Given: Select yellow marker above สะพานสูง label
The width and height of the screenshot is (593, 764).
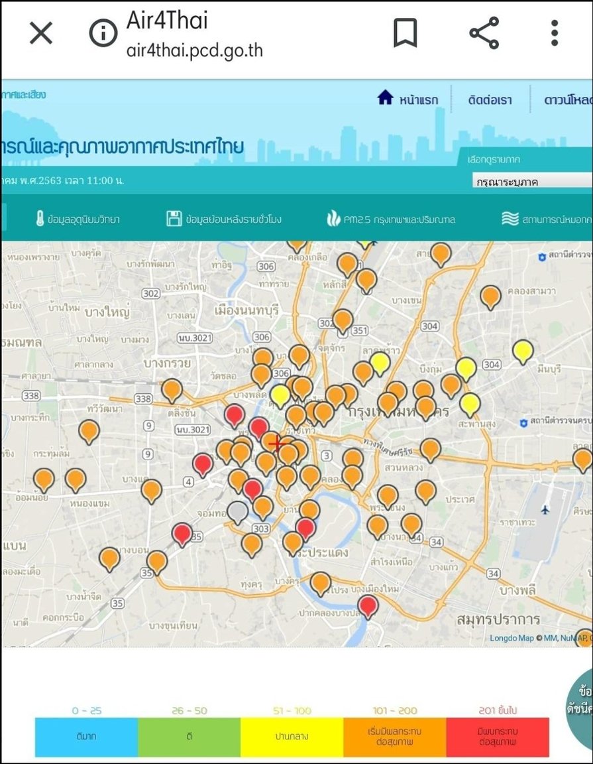Looking at the screenshot, I should 470,404.
